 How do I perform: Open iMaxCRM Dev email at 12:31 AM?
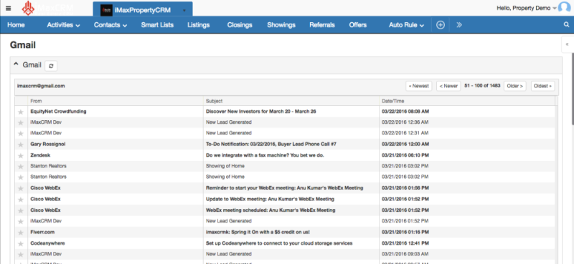coord(46,133)
